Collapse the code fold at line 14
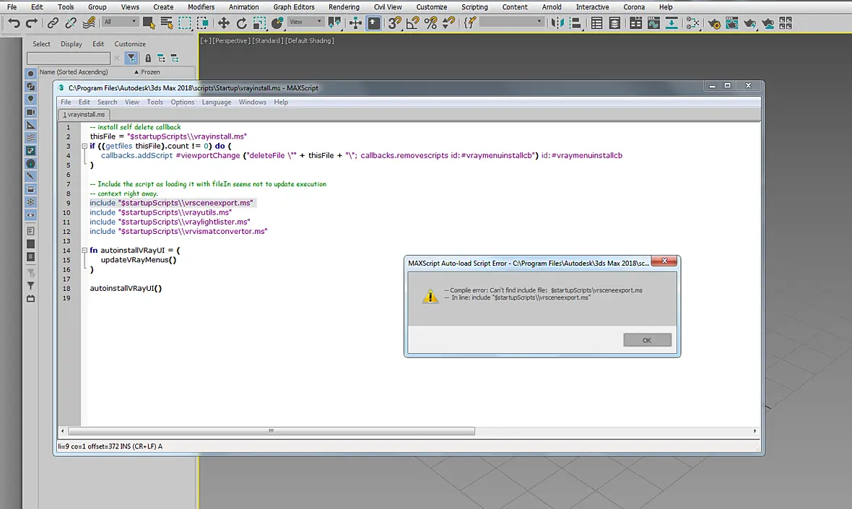This screenshot has width=852, height=509. pyautogui.click(x=84, y=251)
